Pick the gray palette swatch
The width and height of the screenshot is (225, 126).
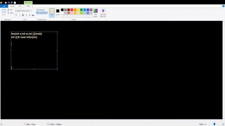click(x=65, y=10)
